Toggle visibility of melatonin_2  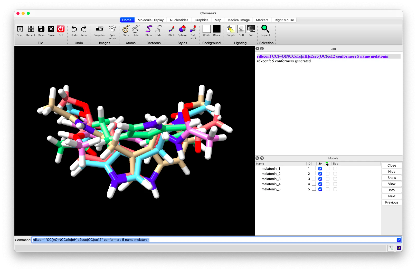coord(320,174)
